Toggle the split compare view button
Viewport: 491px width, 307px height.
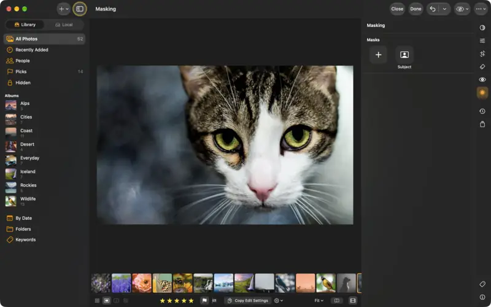click(336, 301)
